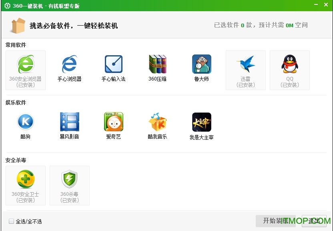Viewport: 333px width, 231px height.
Task: Click the 360安全卫士 icon
Action: 26,179
